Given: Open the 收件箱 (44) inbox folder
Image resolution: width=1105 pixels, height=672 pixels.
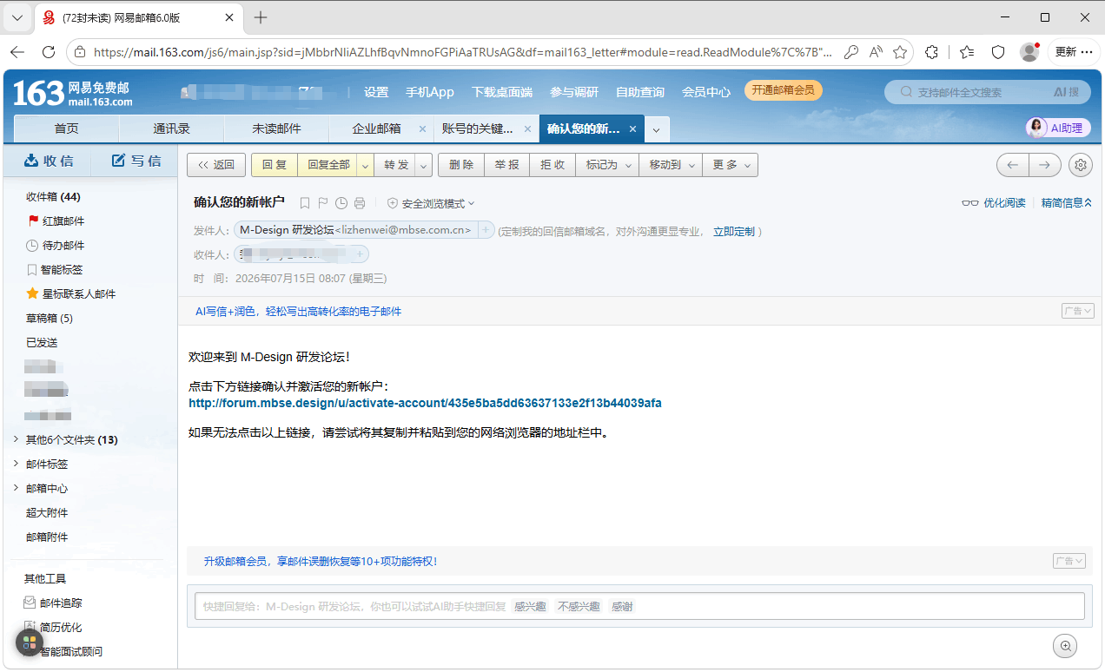Looking at the screenshot, I should tap(53, 197).
